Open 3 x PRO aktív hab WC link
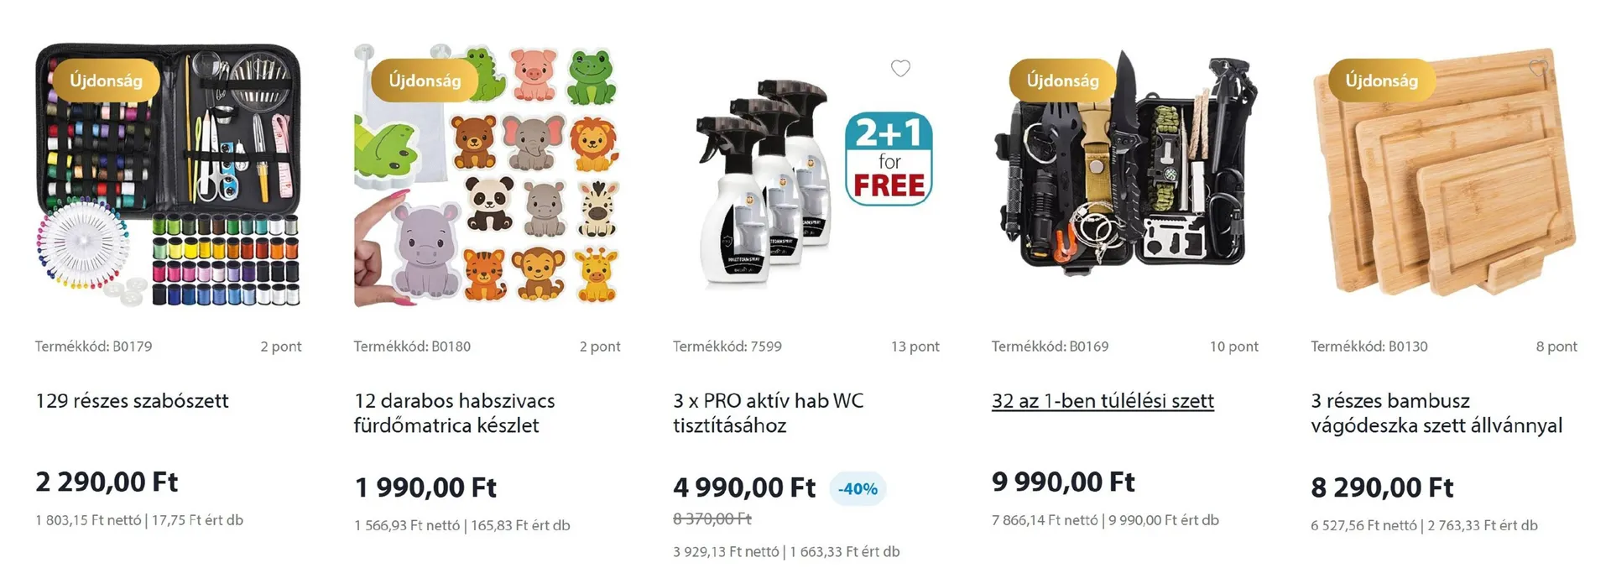 coord(768,413)
